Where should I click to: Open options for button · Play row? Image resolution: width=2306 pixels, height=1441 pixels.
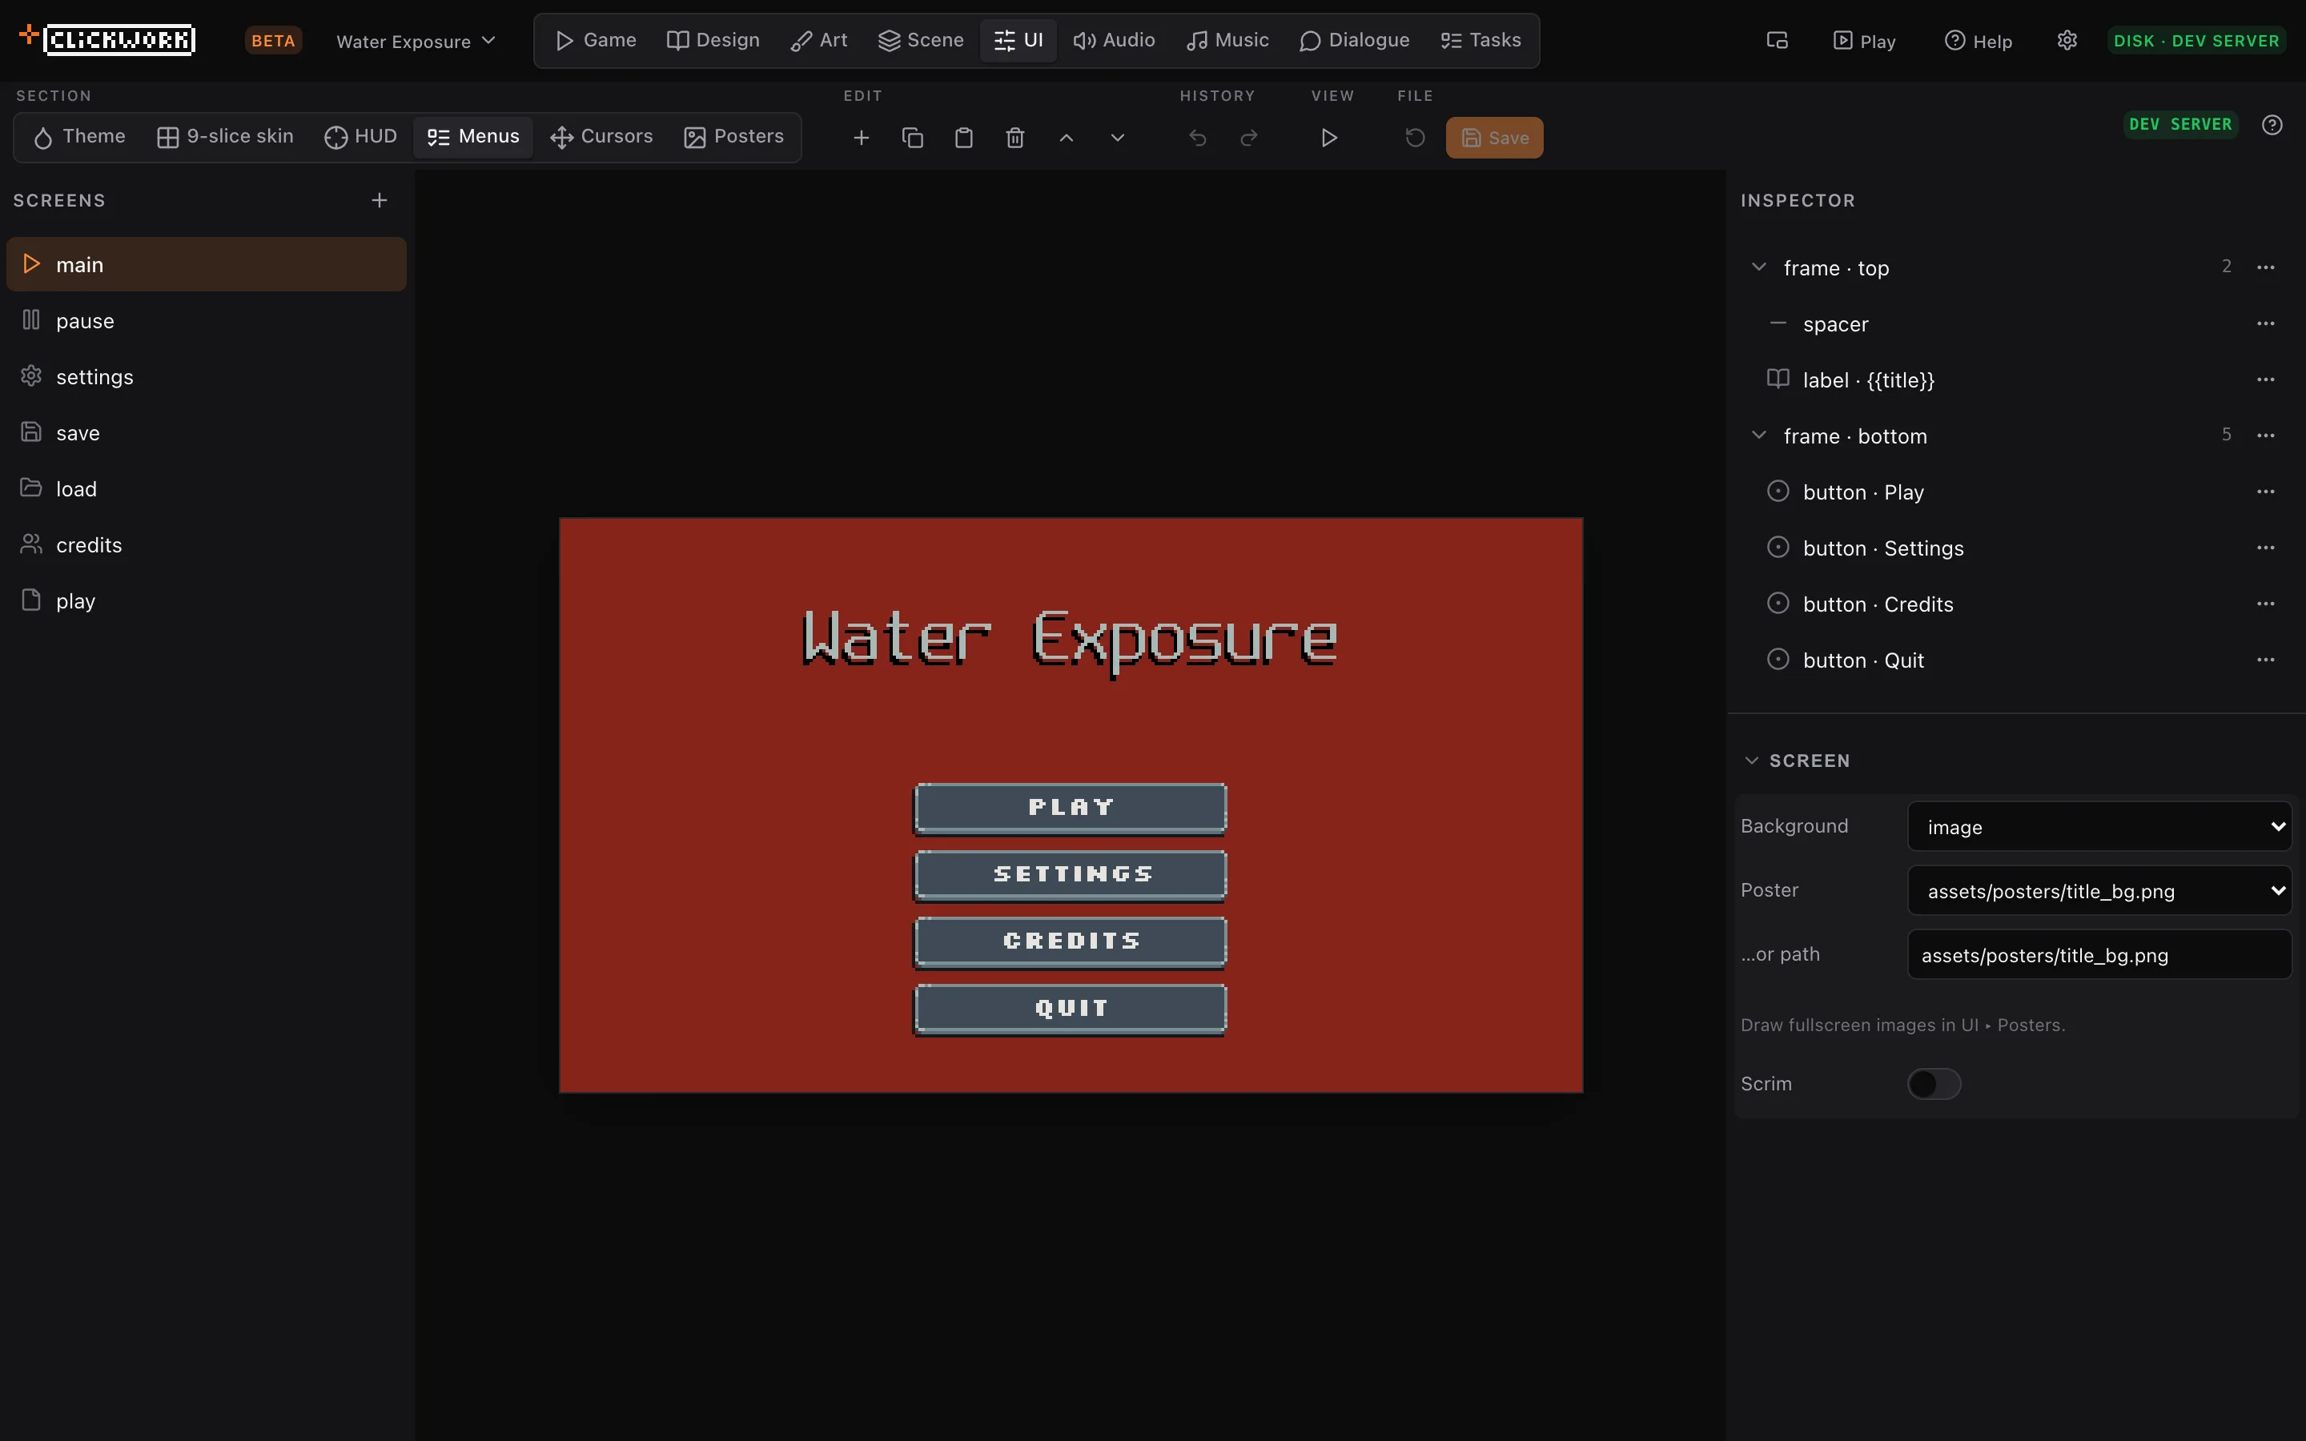coord(2265,492)
